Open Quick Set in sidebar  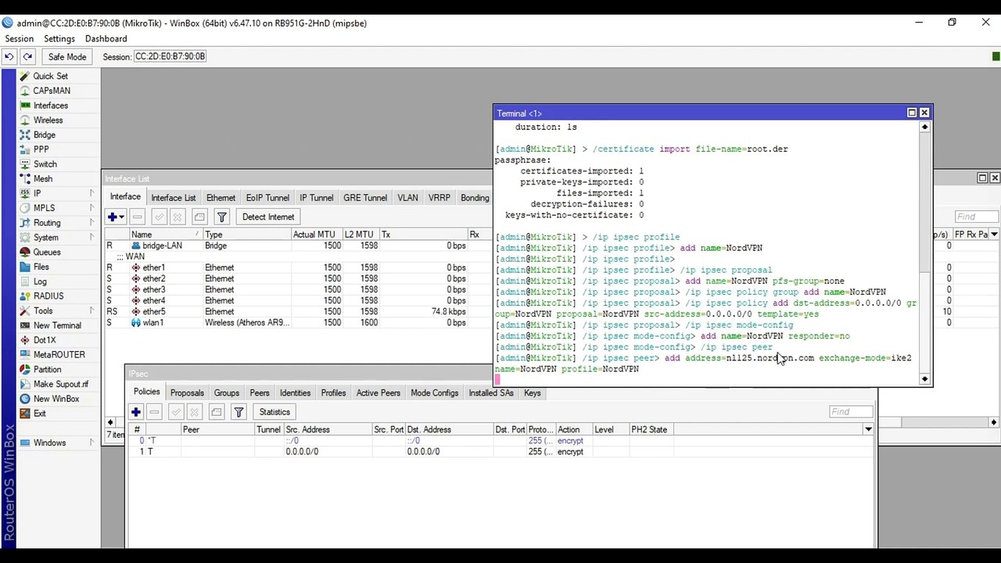(50, 76)
